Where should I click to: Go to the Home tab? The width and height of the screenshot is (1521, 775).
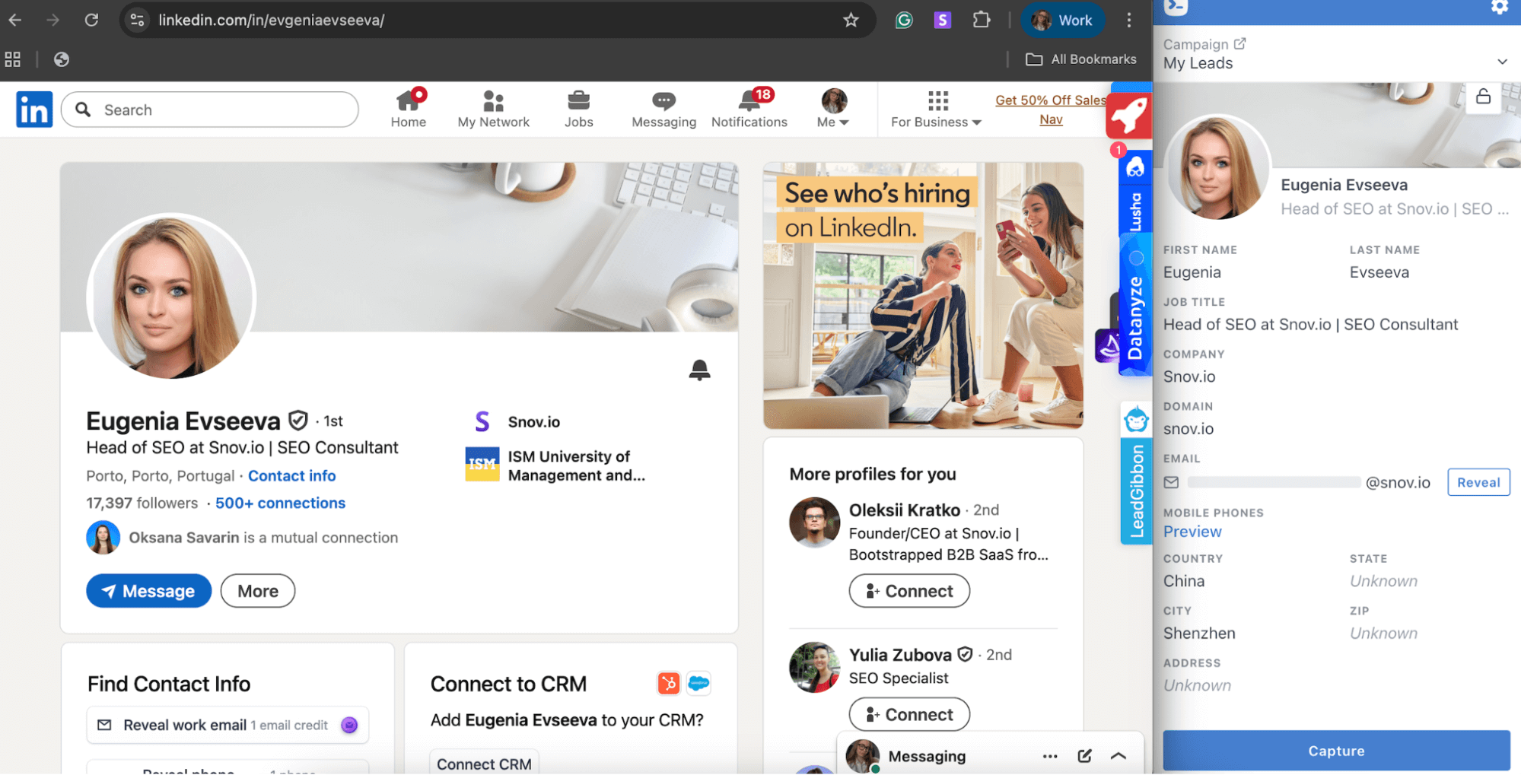[x=409, y=109]
